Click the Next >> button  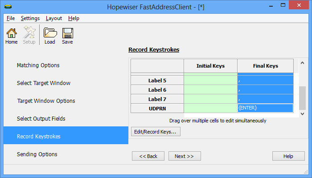[185, 156]
